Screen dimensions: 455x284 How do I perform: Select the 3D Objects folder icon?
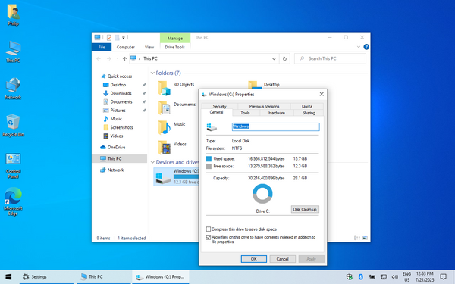point(164,88)
